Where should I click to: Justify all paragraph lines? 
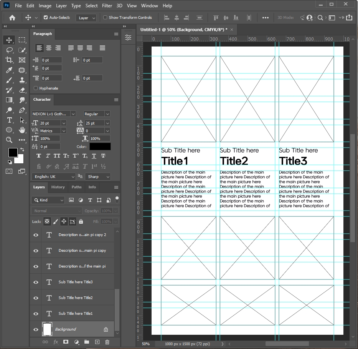(x=102, y=48)
